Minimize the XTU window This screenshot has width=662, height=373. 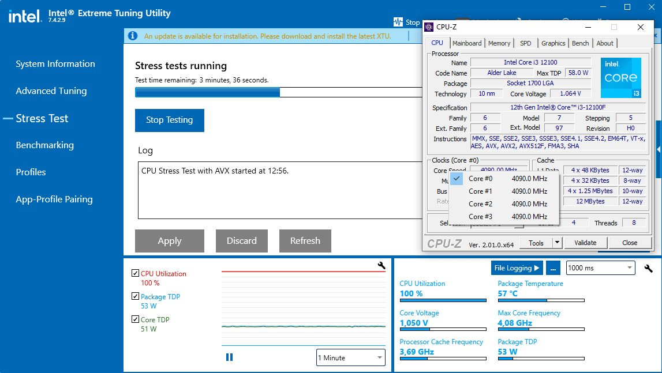tap(603, 7)
